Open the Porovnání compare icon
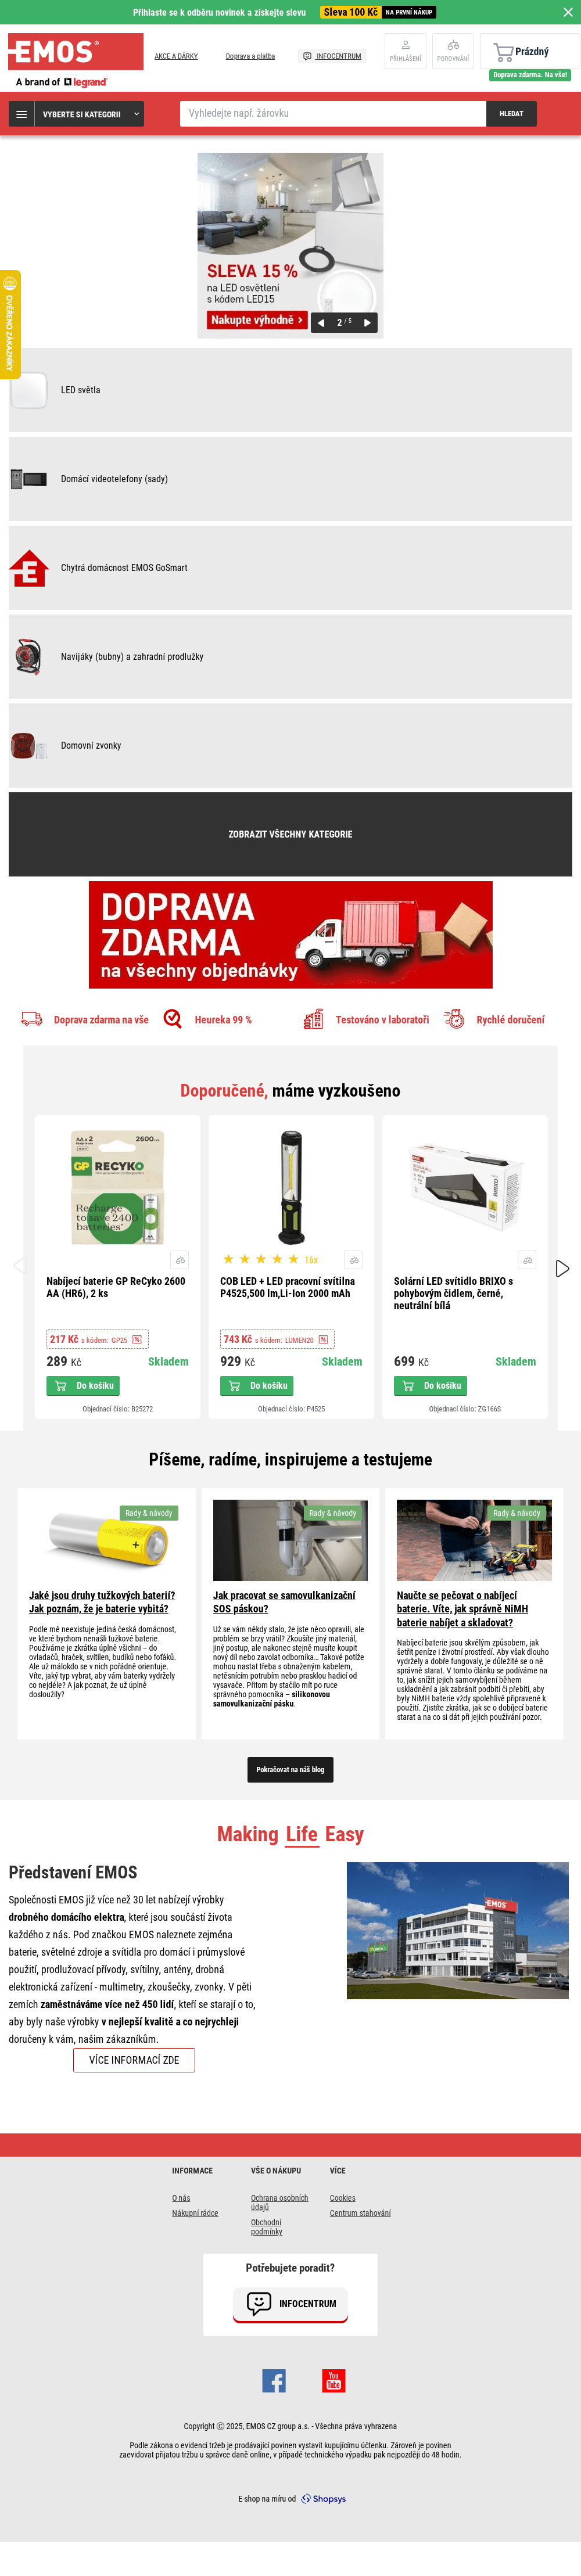Screen dimensions: 581x2576 point(453,50)
